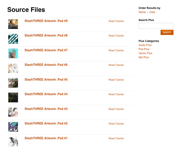Open thumbnail for SlashTHREE Artwork .Psd #8
This screenshot has height=147, width=176.
pos(13,39)
